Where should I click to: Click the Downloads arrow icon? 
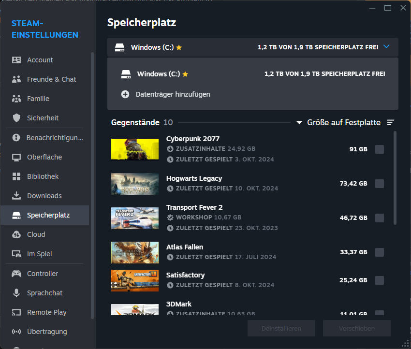pos(16,195)
